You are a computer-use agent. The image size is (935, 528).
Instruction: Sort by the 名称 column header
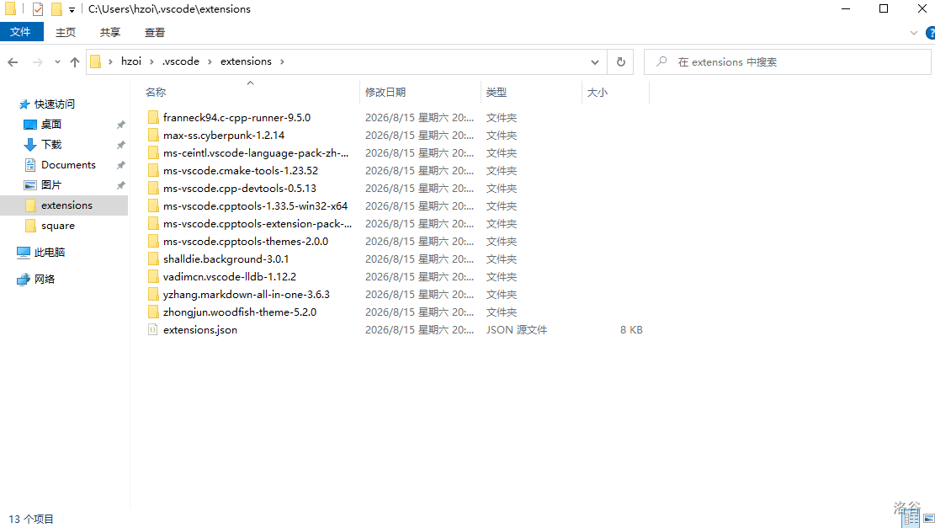pos(156,93)
